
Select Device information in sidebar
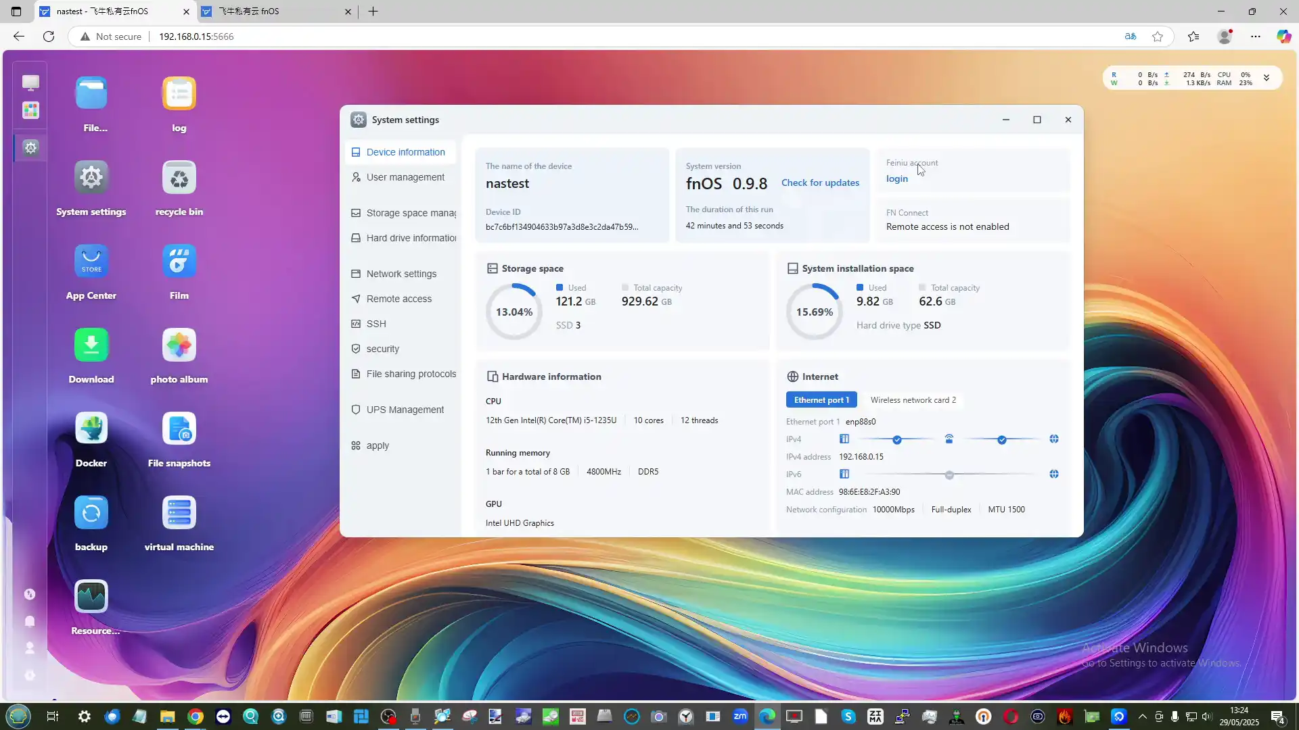pos(401,152)
